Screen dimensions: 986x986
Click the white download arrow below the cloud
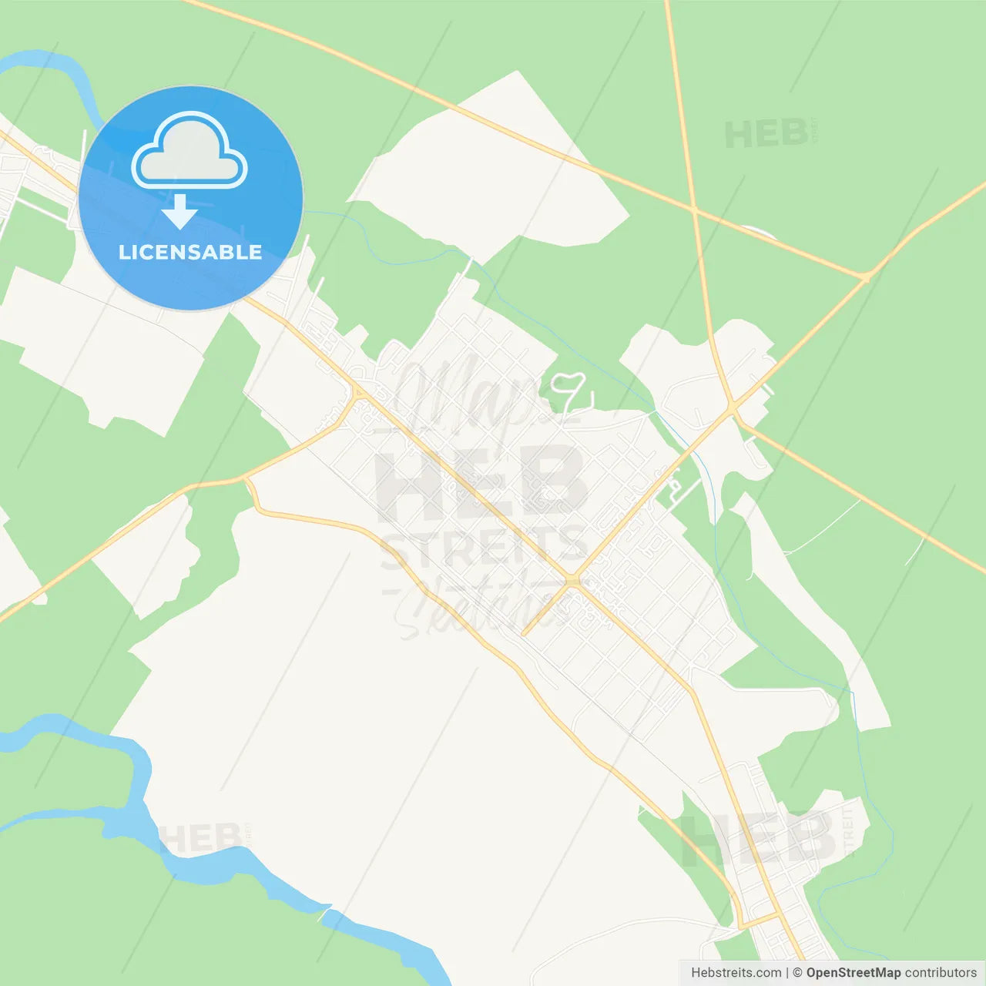[179, 211]
